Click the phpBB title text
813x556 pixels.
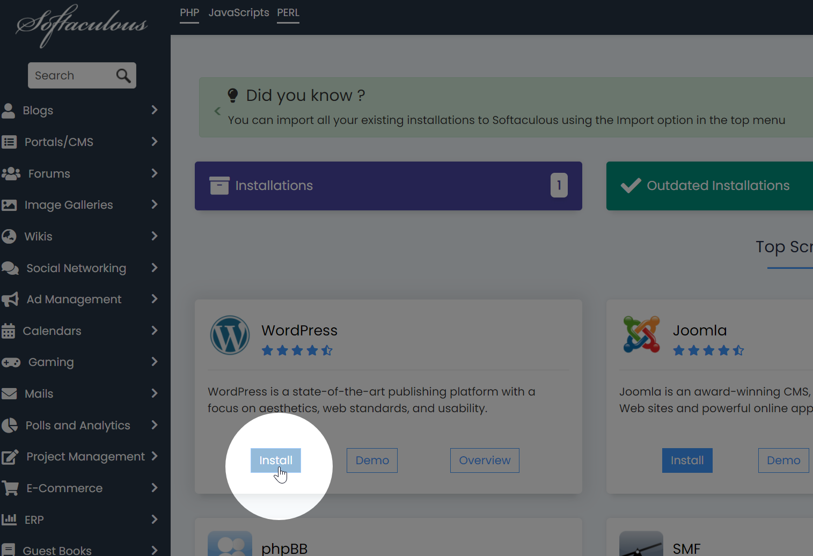tap(284, 548)
